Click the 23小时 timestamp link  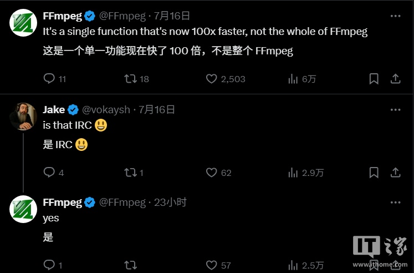click(170, 203)
